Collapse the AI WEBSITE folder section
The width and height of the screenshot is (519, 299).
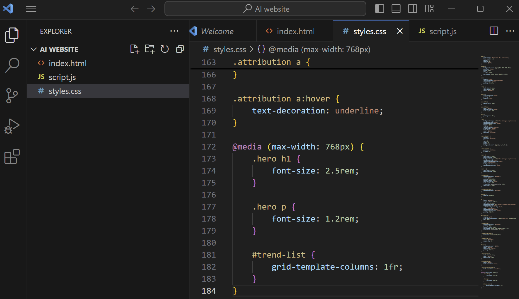[x=34, y=49]
